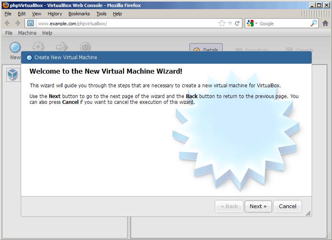Screen dimensions: 332x240
Task: Bookmark this page with the star icon
Action: tap(222, 24)
